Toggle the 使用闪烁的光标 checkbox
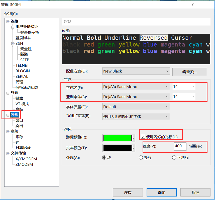Image resolution: width=215 pixels, height=200 pixels. click(143, 137)
